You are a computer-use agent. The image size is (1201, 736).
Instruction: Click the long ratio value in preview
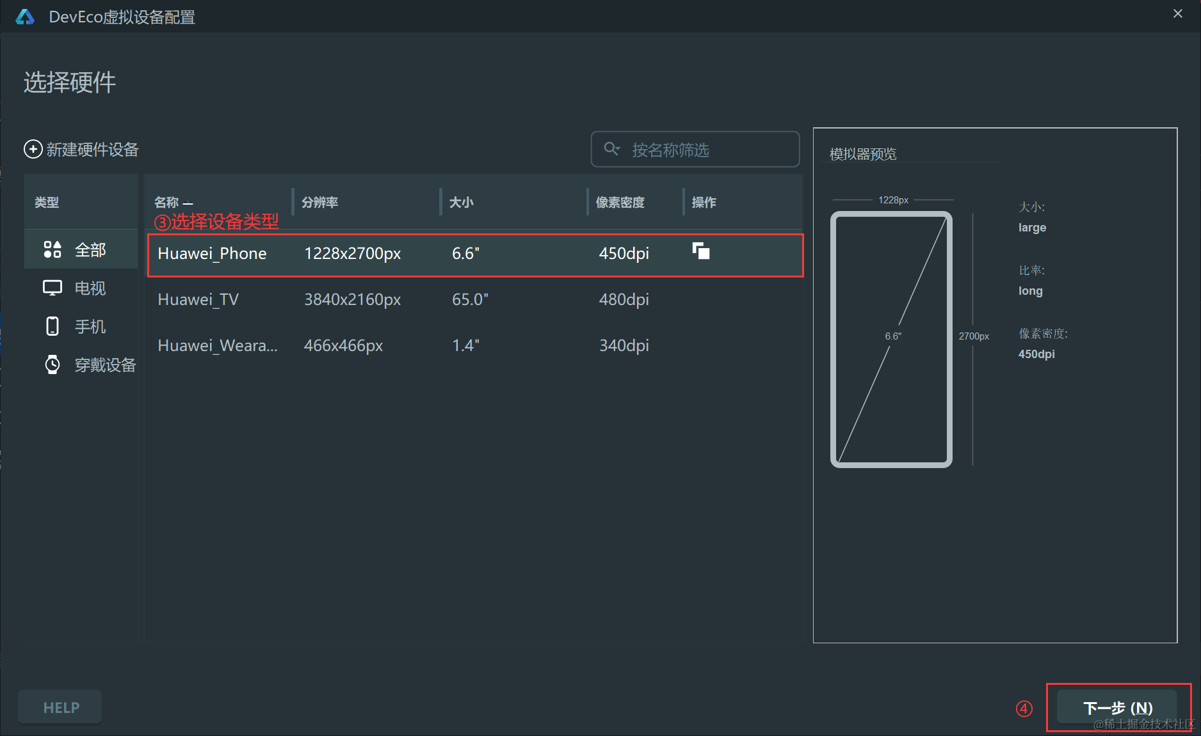pyautogui.click(x=1030, y=291)
